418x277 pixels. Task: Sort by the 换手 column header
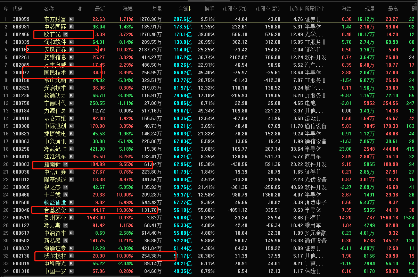pos(210,9)
